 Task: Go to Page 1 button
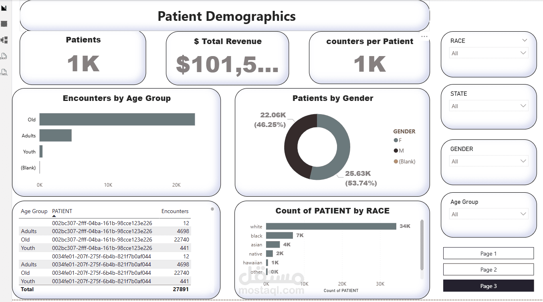click(488, 253)
